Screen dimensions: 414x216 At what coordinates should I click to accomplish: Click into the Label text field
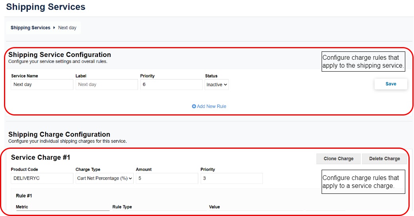pyautogui.click(x=106, y=85)
